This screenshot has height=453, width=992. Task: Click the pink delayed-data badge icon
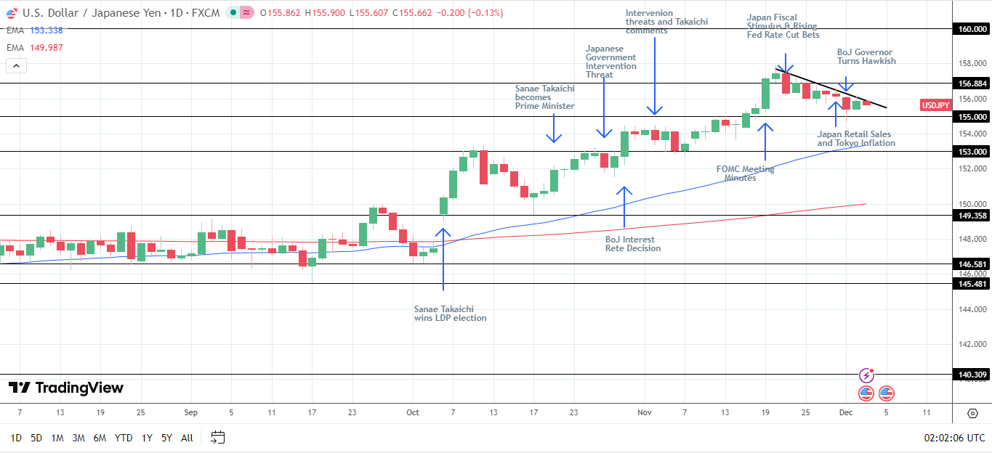click(246, 12)
